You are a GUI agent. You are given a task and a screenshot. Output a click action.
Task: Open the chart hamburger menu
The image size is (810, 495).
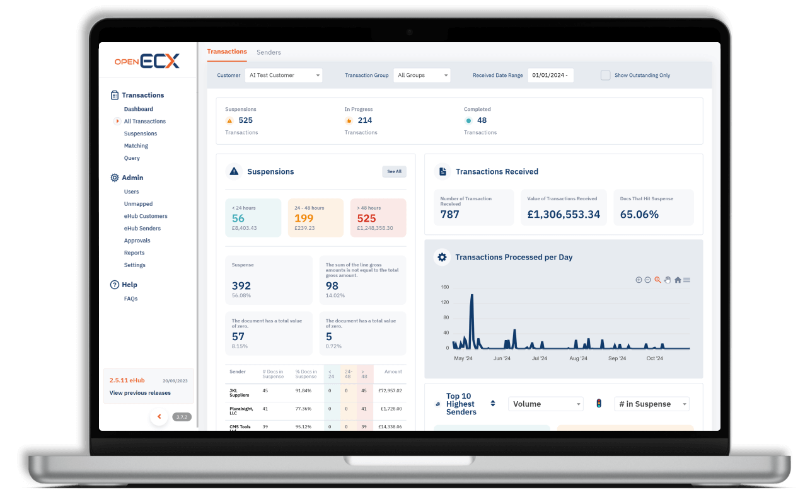[x=686, y=280]
